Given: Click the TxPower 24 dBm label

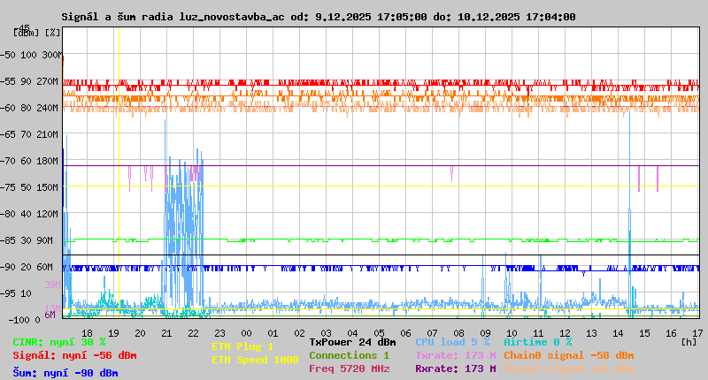Looking at the screenshot, I should click(352, 342).
